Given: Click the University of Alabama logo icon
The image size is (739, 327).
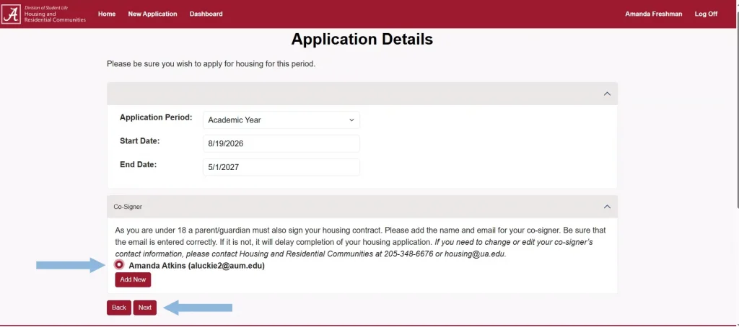Looking at the screenshot, I should [x=12, y=14].
